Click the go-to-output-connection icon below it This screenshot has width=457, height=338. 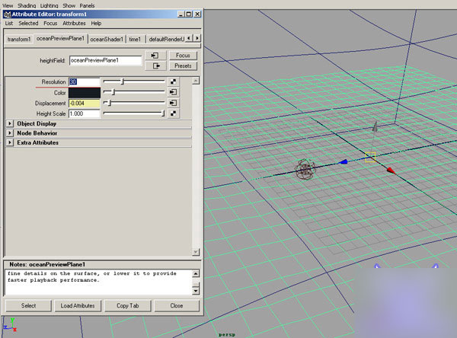pyautogui.click(x=156, y=66)
